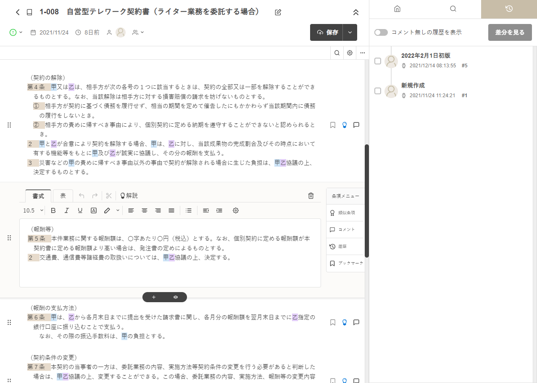537x383 pixels.
Task: Bookmark the 第４条 clause
Action: [333, 125]
